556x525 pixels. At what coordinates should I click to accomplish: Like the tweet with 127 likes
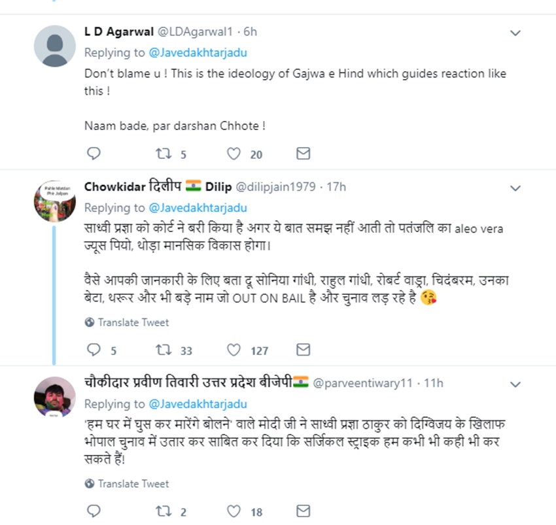234,350
